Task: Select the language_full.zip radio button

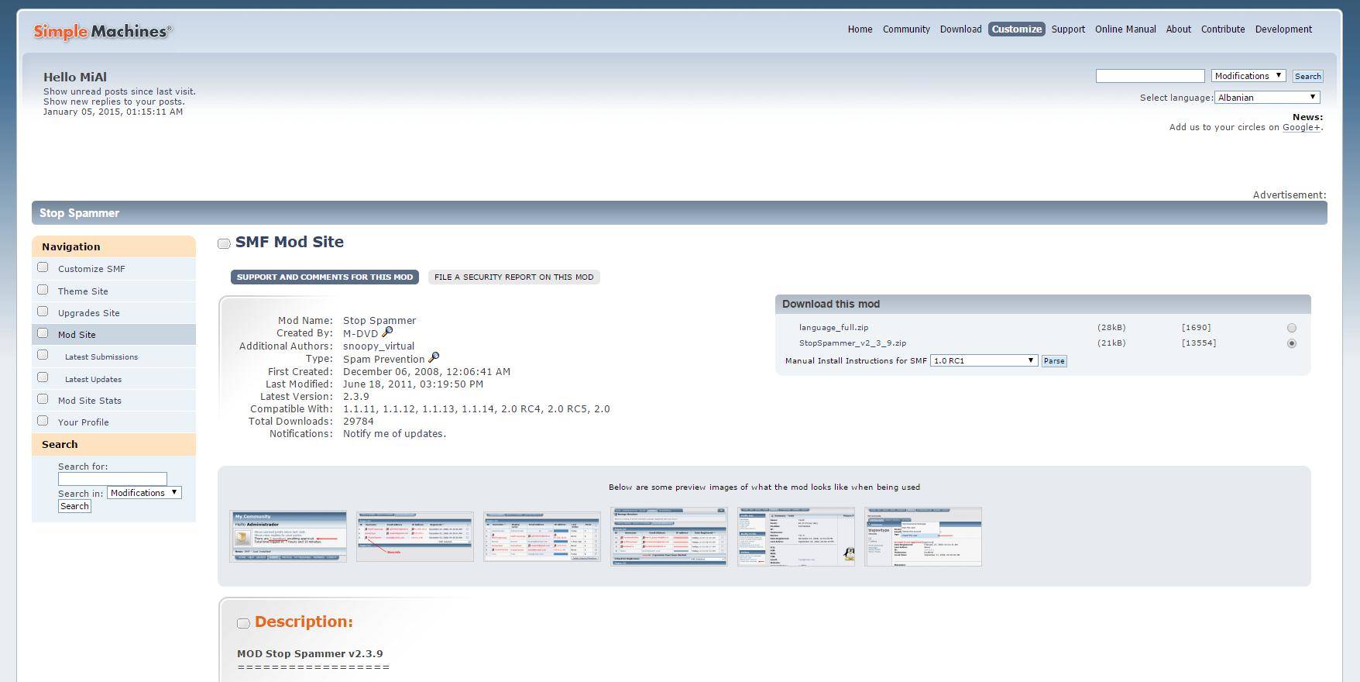Action: (x=1291, y=328)
